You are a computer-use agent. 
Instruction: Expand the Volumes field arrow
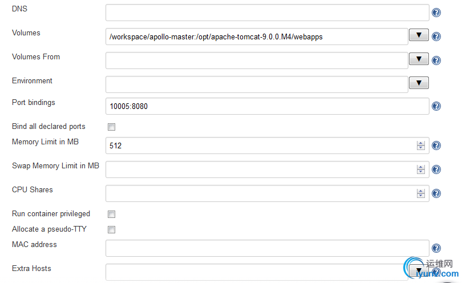[419, 35]
